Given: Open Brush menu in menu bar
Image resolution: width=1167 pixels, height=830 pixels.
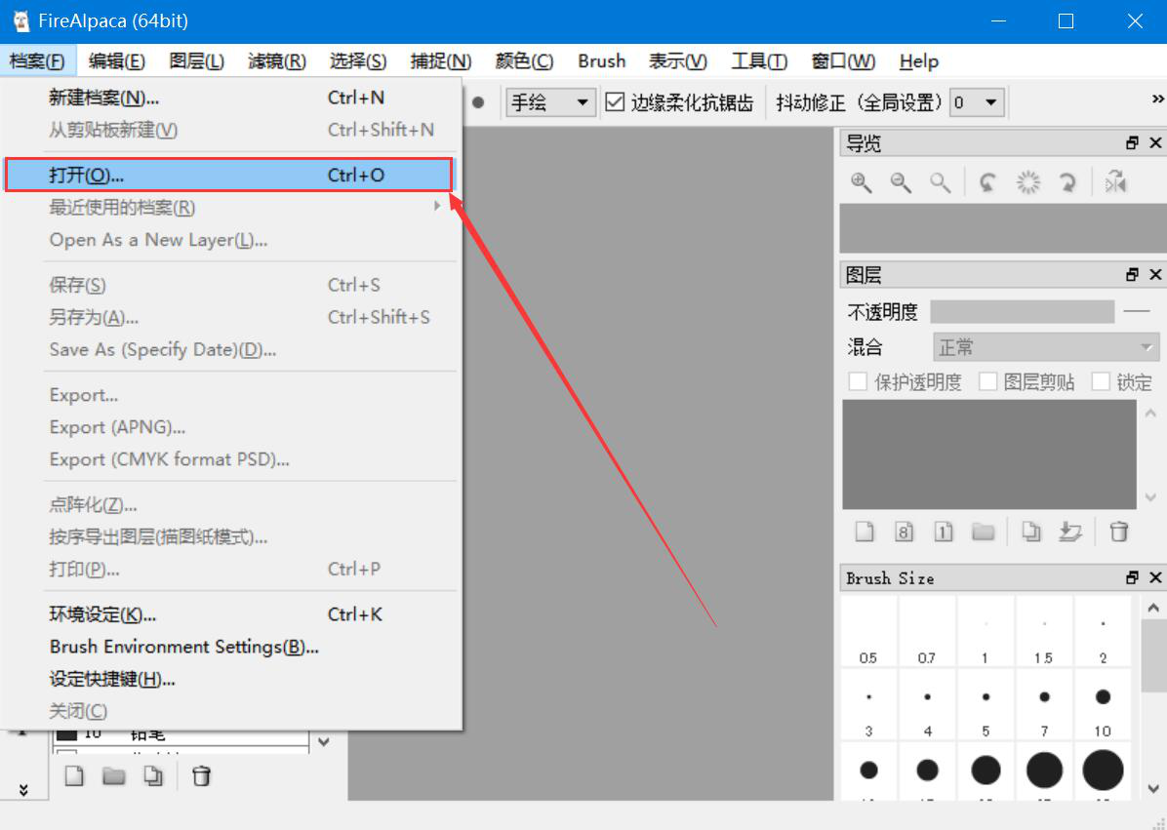Looking at the screenshot, I should [601, 61].
